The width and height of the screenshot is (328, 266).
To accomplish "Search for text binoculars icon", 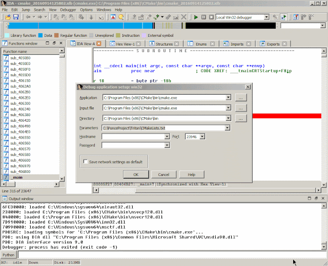I will pyautogui.click(x=64, y=17).
